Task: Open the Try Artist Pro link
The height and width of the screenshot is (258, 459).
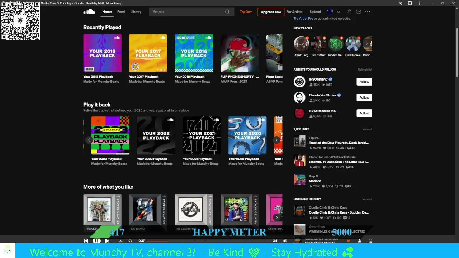Action: (x=303, y=19)
